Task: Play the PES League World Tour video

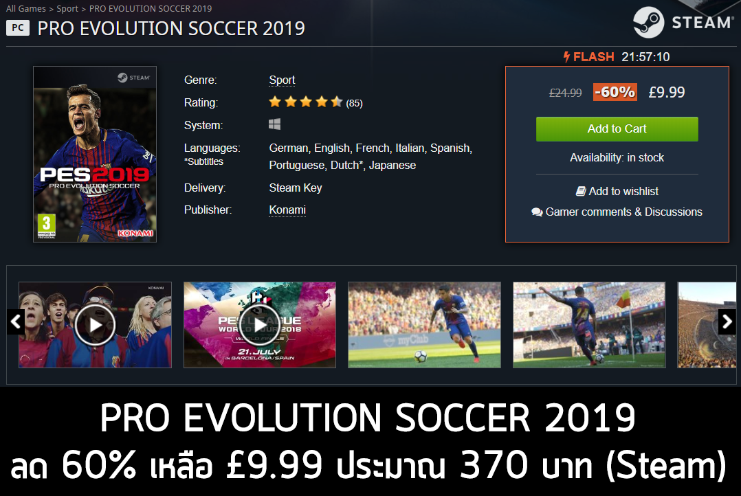Action: coord(260,325)
